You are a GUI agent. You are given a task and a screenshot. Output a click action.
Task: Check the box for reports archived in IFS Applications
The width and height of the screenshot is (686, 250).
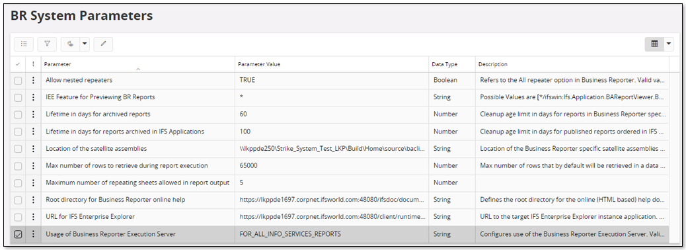(x=17, y=132)
